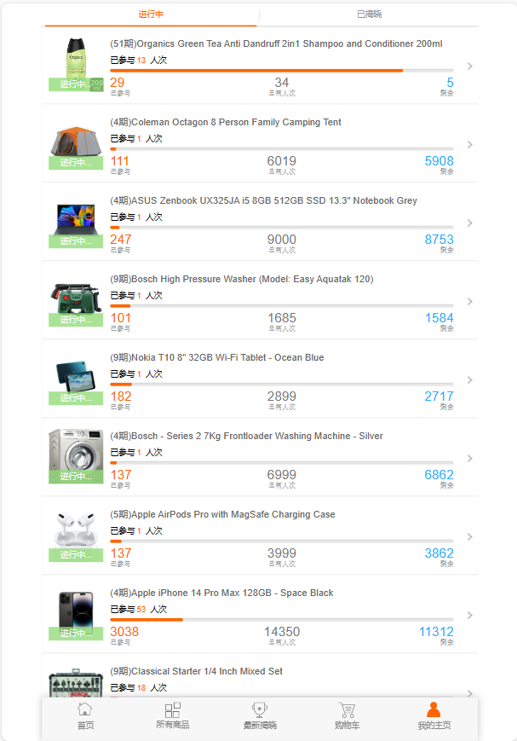Click the Nokia T10 tablet thumbnail

coord(76,379)
